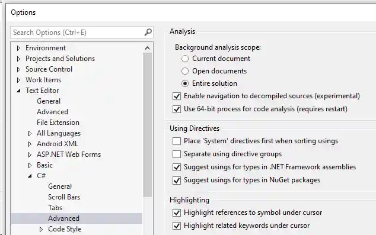Click the Options dialog title

pyautogui.click(x=23, y=12)
